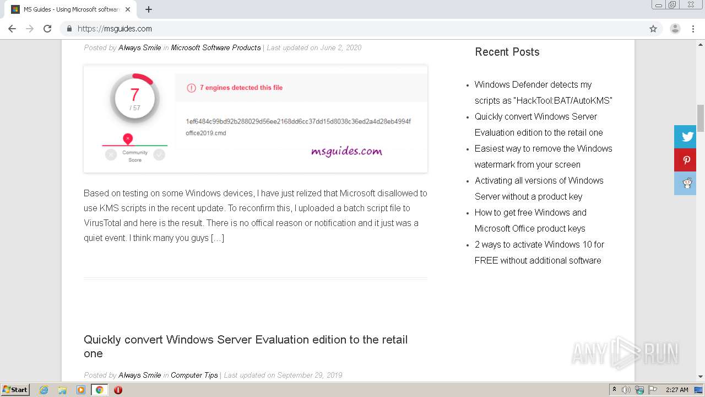The image size is (705, 397).
Task: Click the forward navigation arrow
Action: [x=30, y=29]
